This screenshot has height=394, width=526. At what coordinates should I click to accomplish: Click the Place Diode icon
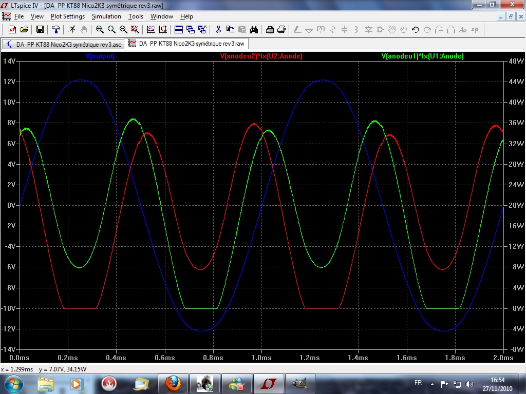(368, 30)
